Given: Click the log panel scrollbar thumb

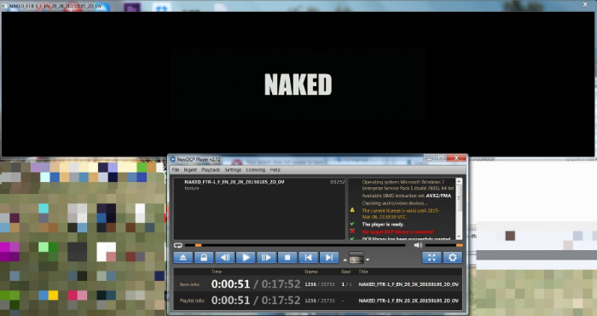Looking at the screenshot, I should tap(459, 198).
